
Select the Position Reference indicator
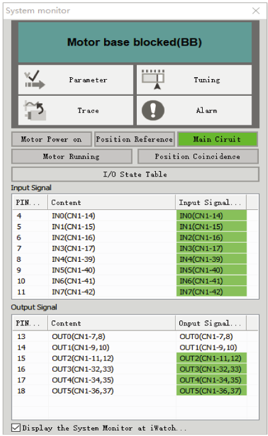click(134, 140)
